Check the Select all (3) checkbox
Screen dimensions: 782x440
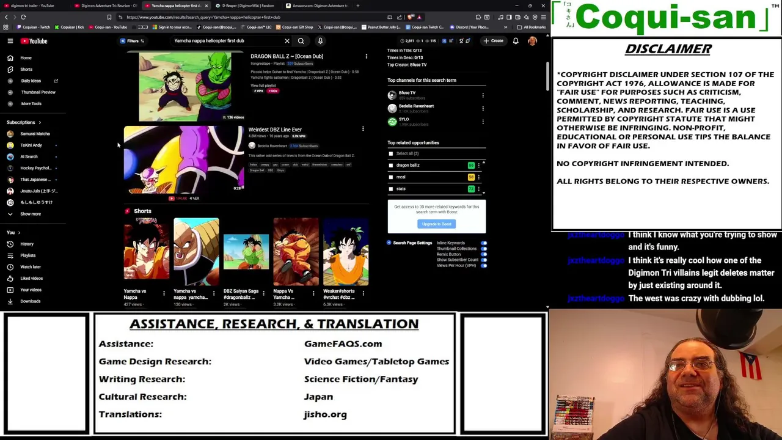[391, 153]
